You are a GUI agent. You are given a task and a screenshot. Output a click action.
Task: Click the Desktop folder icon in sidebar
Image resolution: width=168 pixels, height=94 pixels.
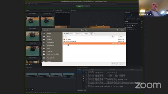point(44,39)
